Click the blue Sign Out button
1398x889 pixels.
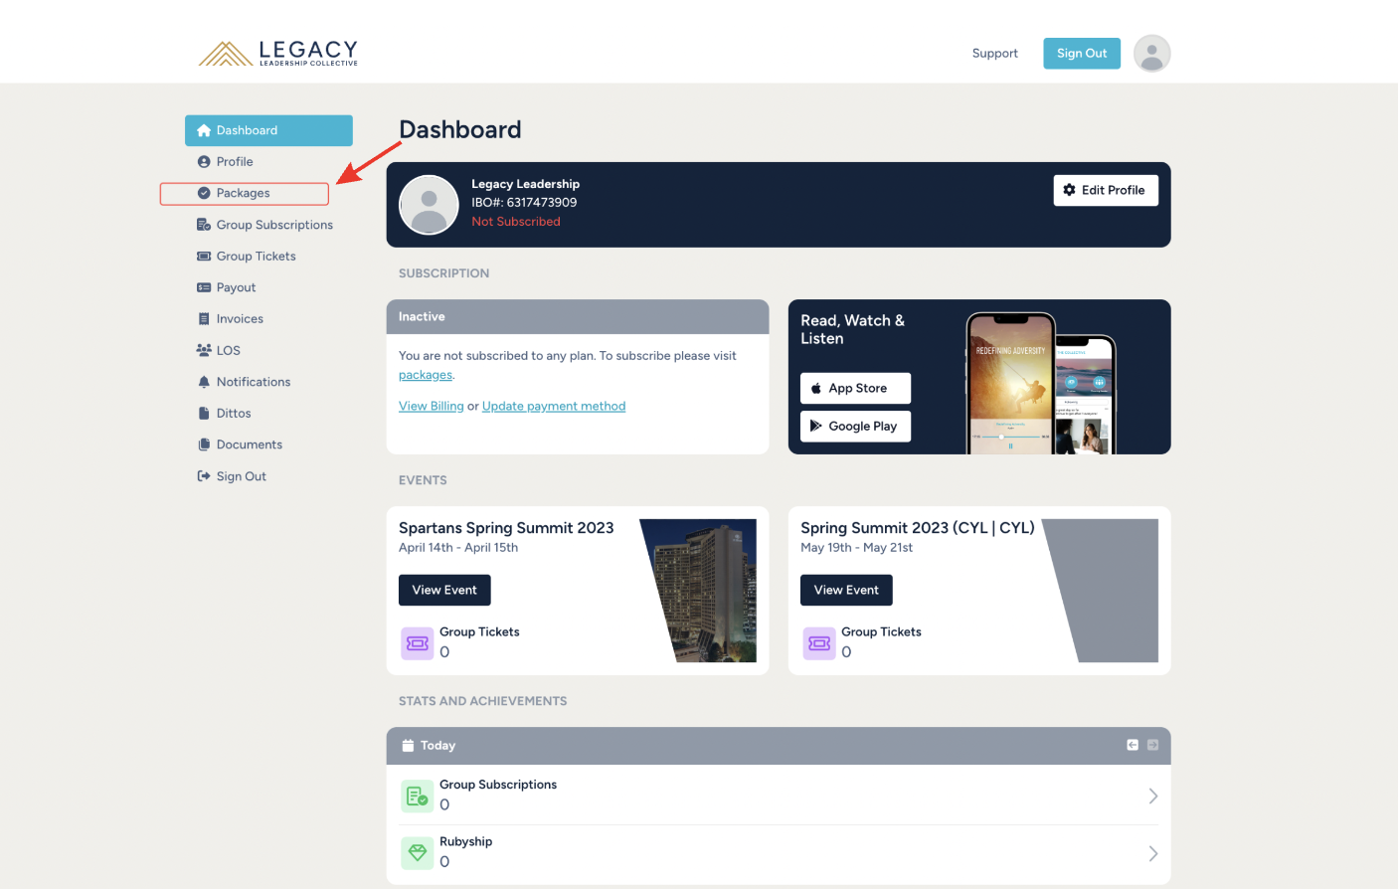(x=1081, y=54)
